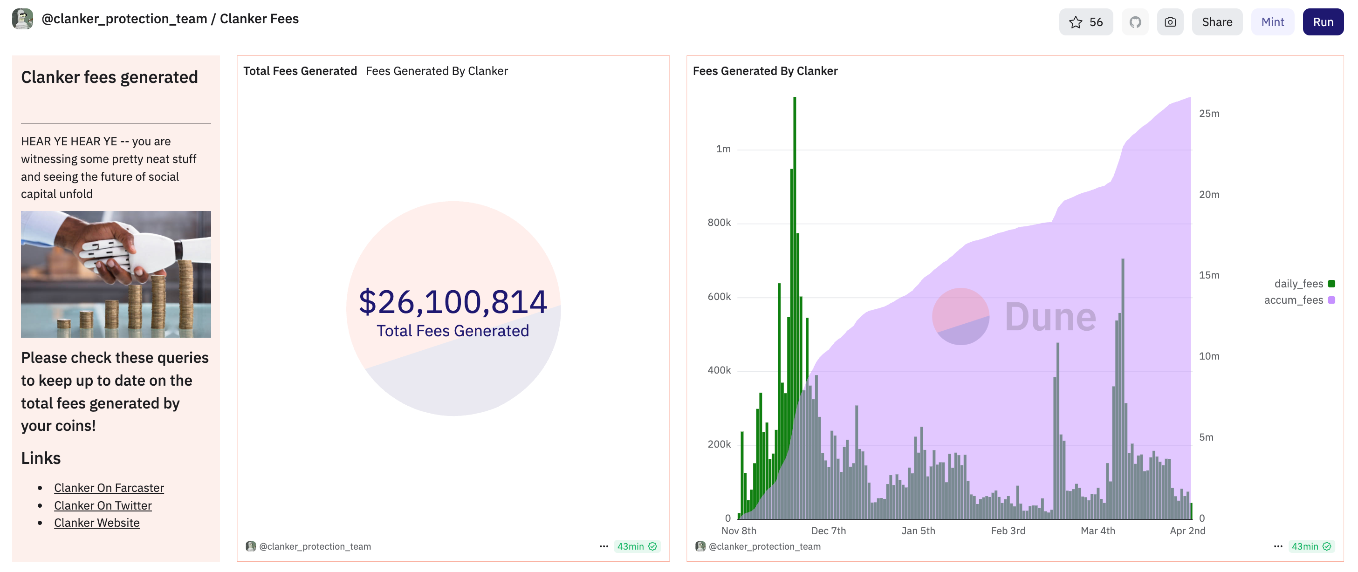Open three-dot menu on Total Fees panel
This screenshot has width=1358, height=572.
pyautogui.click(x=604, y=546)
